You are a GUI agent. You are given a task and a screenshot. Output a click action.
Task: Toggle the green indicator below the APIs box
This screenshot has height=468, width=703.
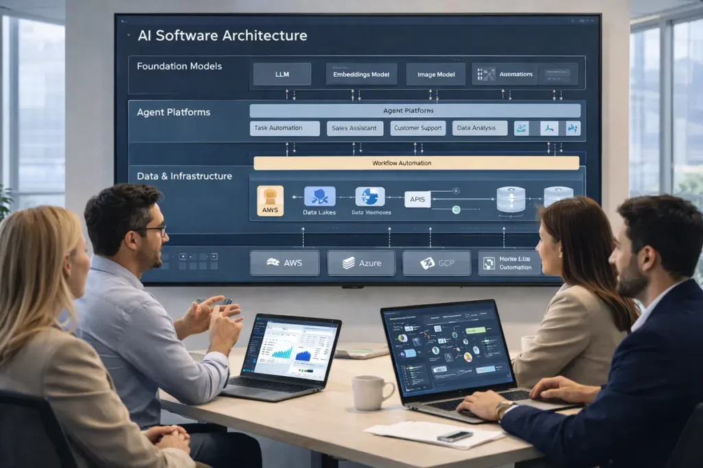point(457,209)
